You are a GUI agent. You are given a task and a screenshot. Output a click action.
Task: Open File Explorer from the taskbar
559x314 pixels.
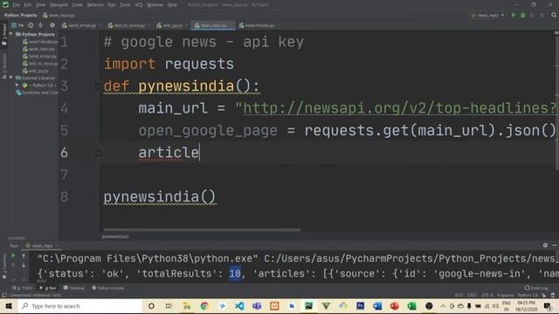186,306
